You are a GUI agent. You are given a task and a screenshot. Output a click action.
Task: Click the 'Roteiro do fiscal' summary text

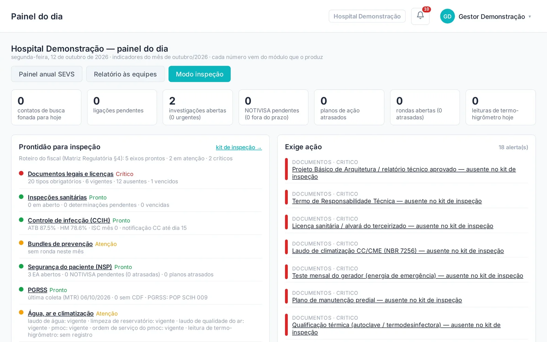pos(125,158)
